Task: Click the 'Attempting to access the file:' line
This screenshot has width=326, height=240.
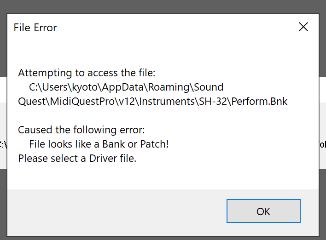Action: 87,73
